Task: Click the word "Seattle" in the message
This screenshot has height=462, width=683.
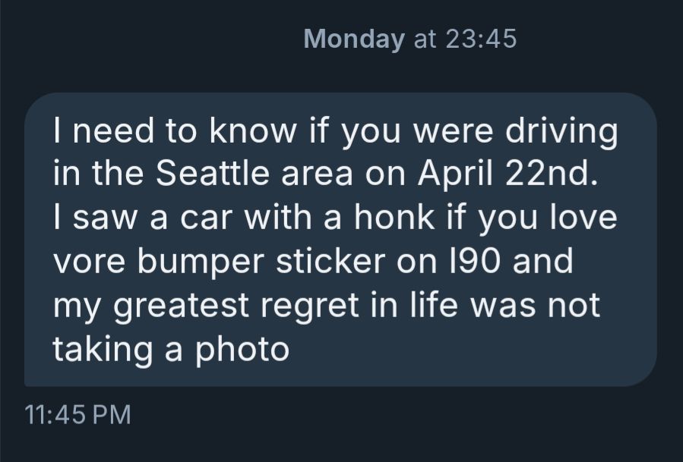Action: 213,173
